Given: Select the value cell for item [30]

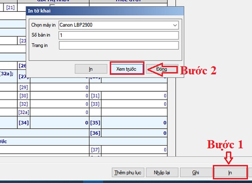Looking at the screenshot, I should click(x=60, y=96).
